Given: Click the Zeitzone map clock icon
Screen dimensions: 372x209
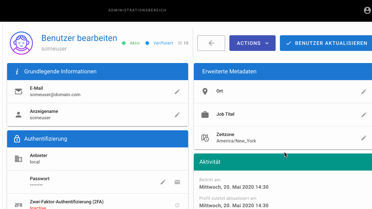Looking at the screenshot, I should [x=205, y=138].
